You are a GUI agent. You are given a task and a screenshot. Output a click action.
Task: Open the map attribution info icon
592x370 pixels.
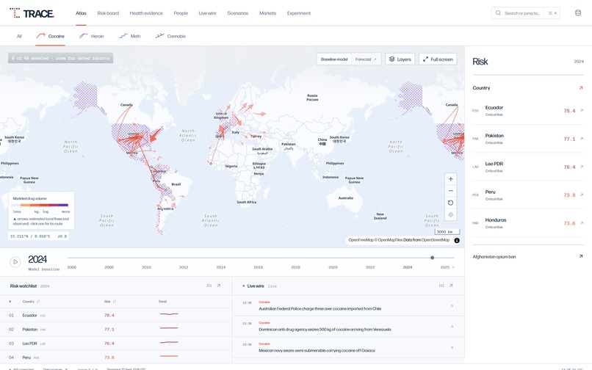pyautogui.click(x=457, y=241)
